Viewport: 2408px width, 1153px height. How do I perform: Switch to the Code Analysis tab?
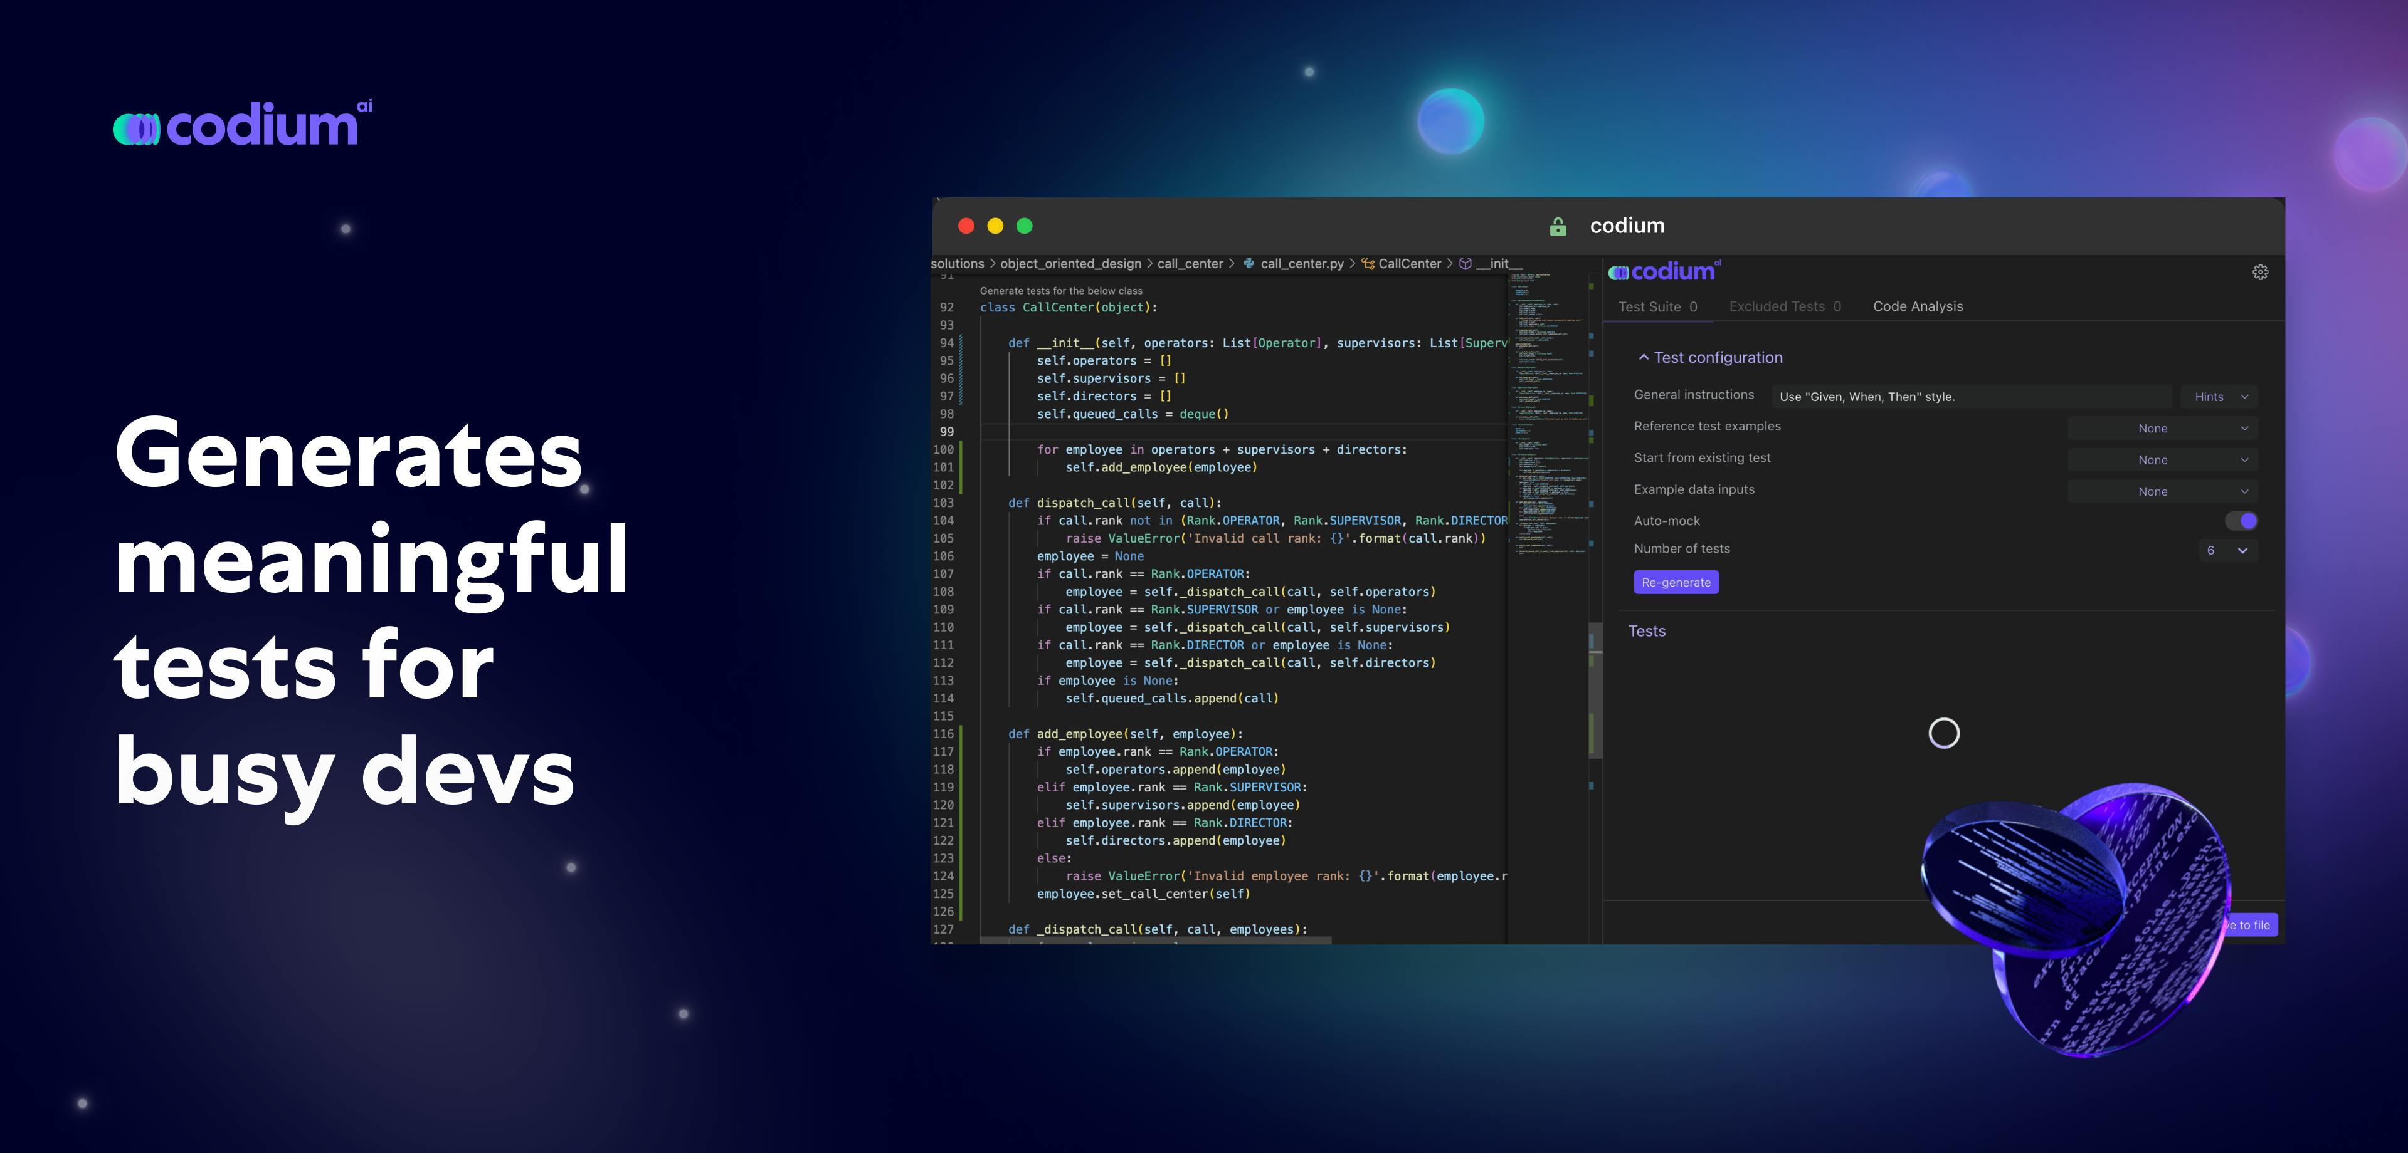pyautogui.click(x=1917, y=306)
